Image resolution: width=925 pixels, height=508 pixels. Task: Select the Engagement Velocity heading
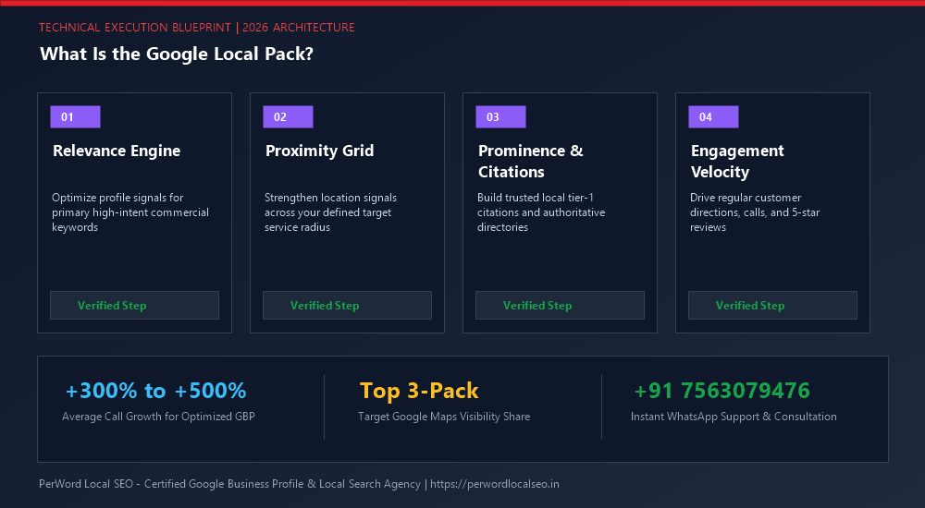[737, 161]
